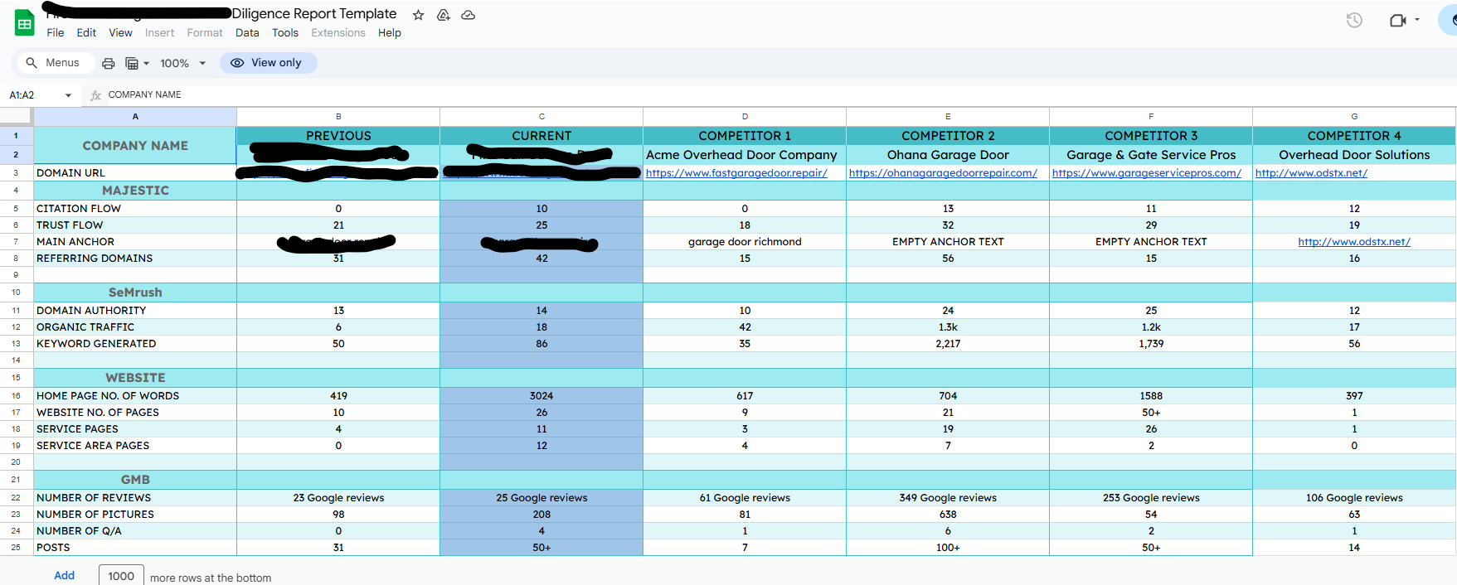Open the Insert menu

click(x=159, y=33)
